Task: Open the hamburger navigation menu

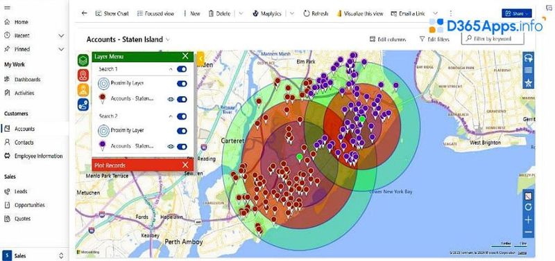Action: click(x=7, y=8)
